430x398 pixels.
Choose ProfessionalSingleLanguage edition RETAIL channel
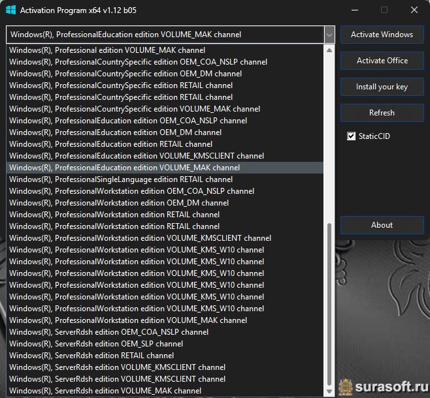click(165, 179)
